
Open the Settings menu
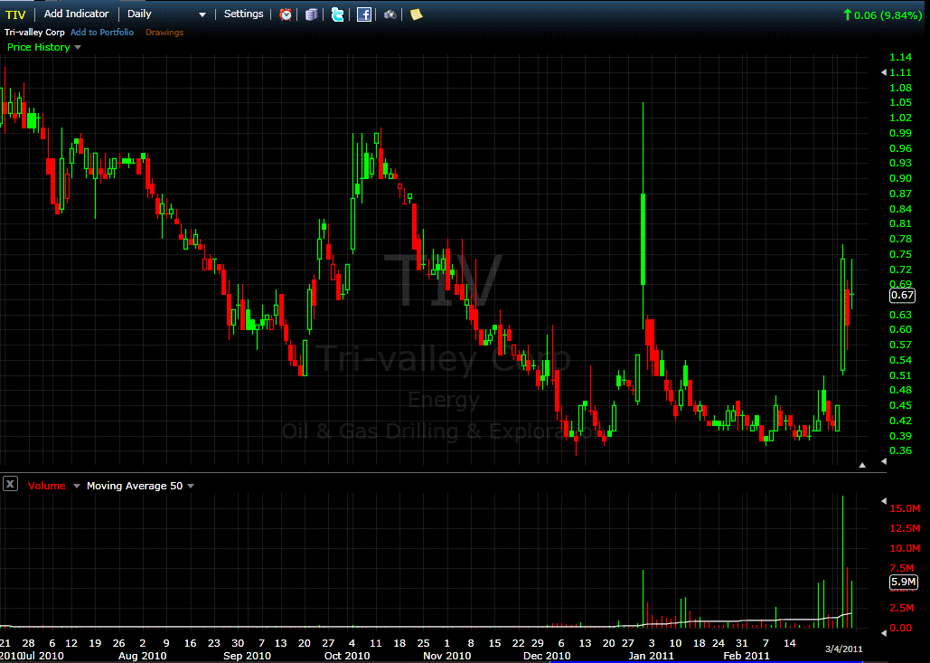pos(243,14)
